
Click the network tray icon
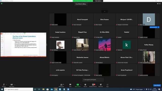click(149, 89)
